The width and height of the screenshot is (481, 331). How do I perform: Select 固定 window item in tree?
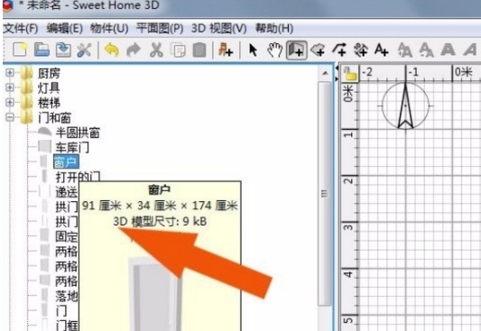coord(67,236)
